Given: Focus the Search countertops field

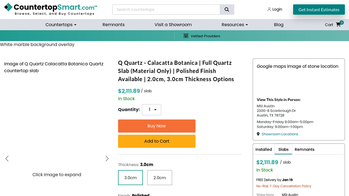Looking at the screenshot, I should [166, 10].
